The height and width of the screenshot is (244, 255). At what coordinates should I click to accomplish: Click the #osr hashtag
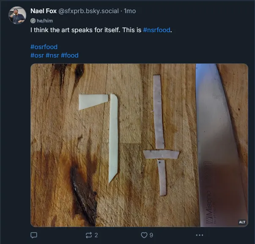click(37, 55)
